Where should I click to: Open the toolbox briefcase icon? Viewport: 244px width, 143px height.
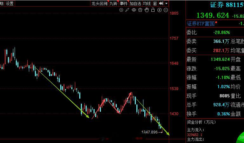click(140, 10)
